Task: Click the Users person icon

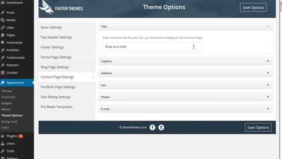Action: (x=3, y=144)
